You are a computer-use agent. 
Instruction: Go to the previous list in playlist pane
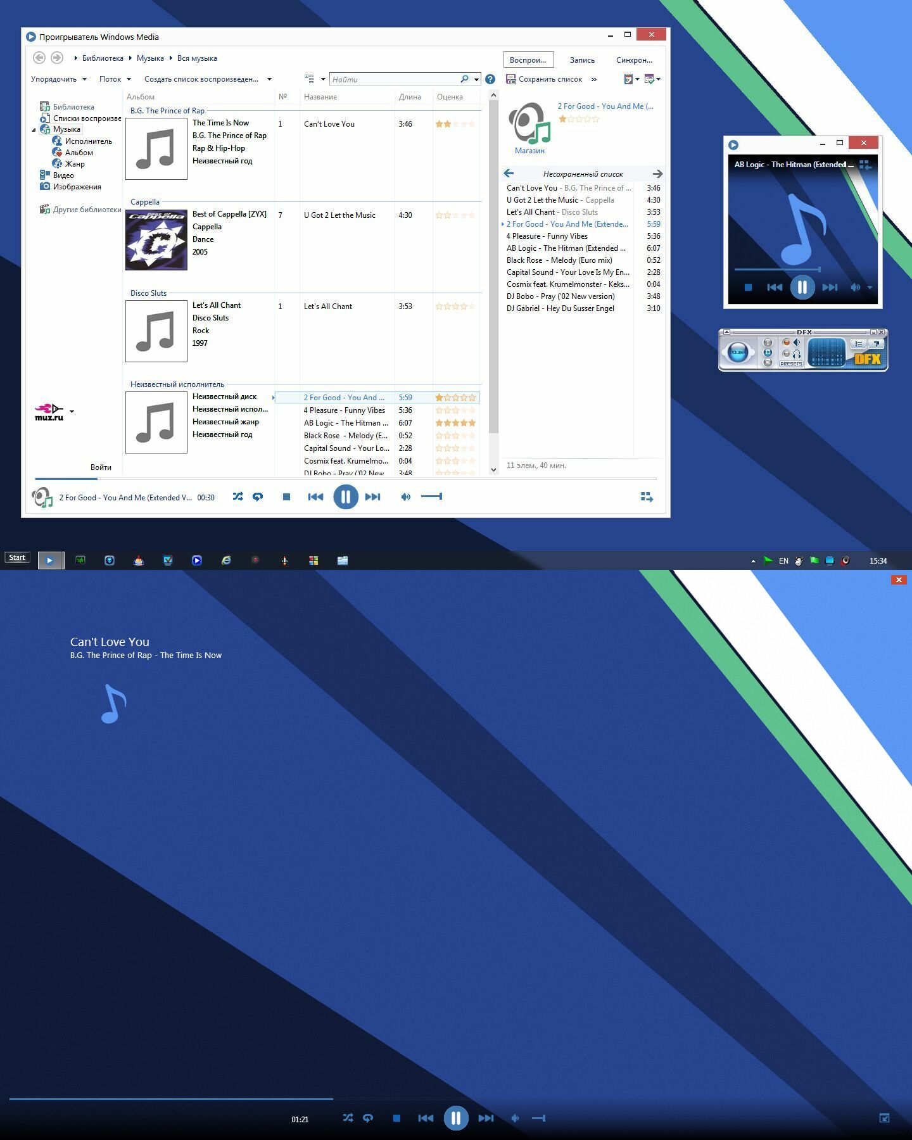(509, 174)
